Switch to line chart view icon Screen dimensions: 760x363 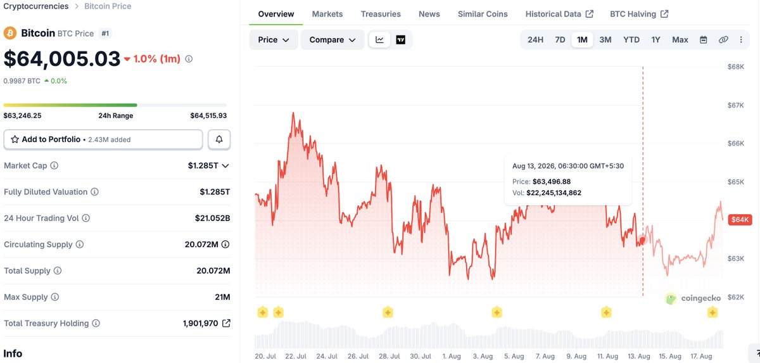coord(379,40)
